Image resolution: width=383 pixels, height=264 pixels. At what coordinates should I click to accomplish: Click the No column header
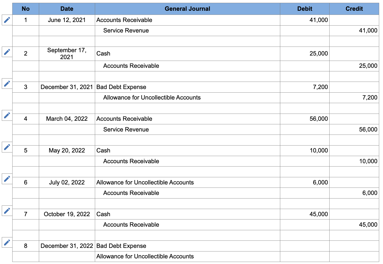tap(26, 8)
